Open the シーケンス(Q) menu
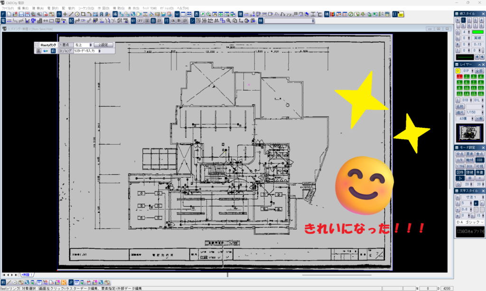This screenshot has width=486, height=291. [86, 9]
